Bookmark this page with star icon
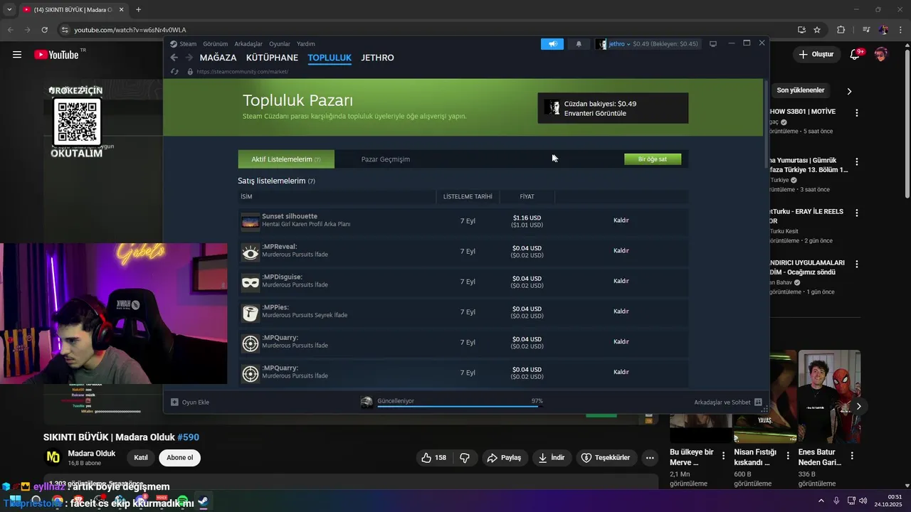This screenshot has height=512, width=911. 817,30
